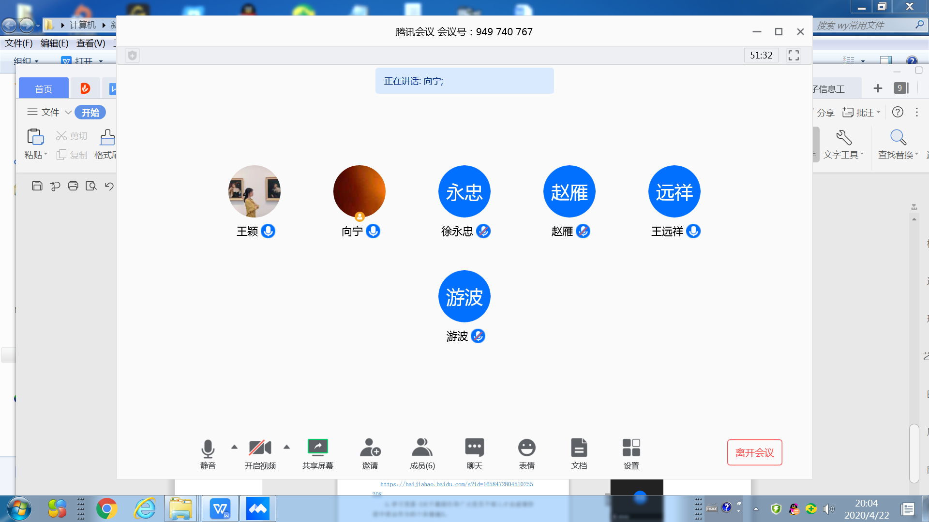Click WPS print preview icon

coord(91,186)
